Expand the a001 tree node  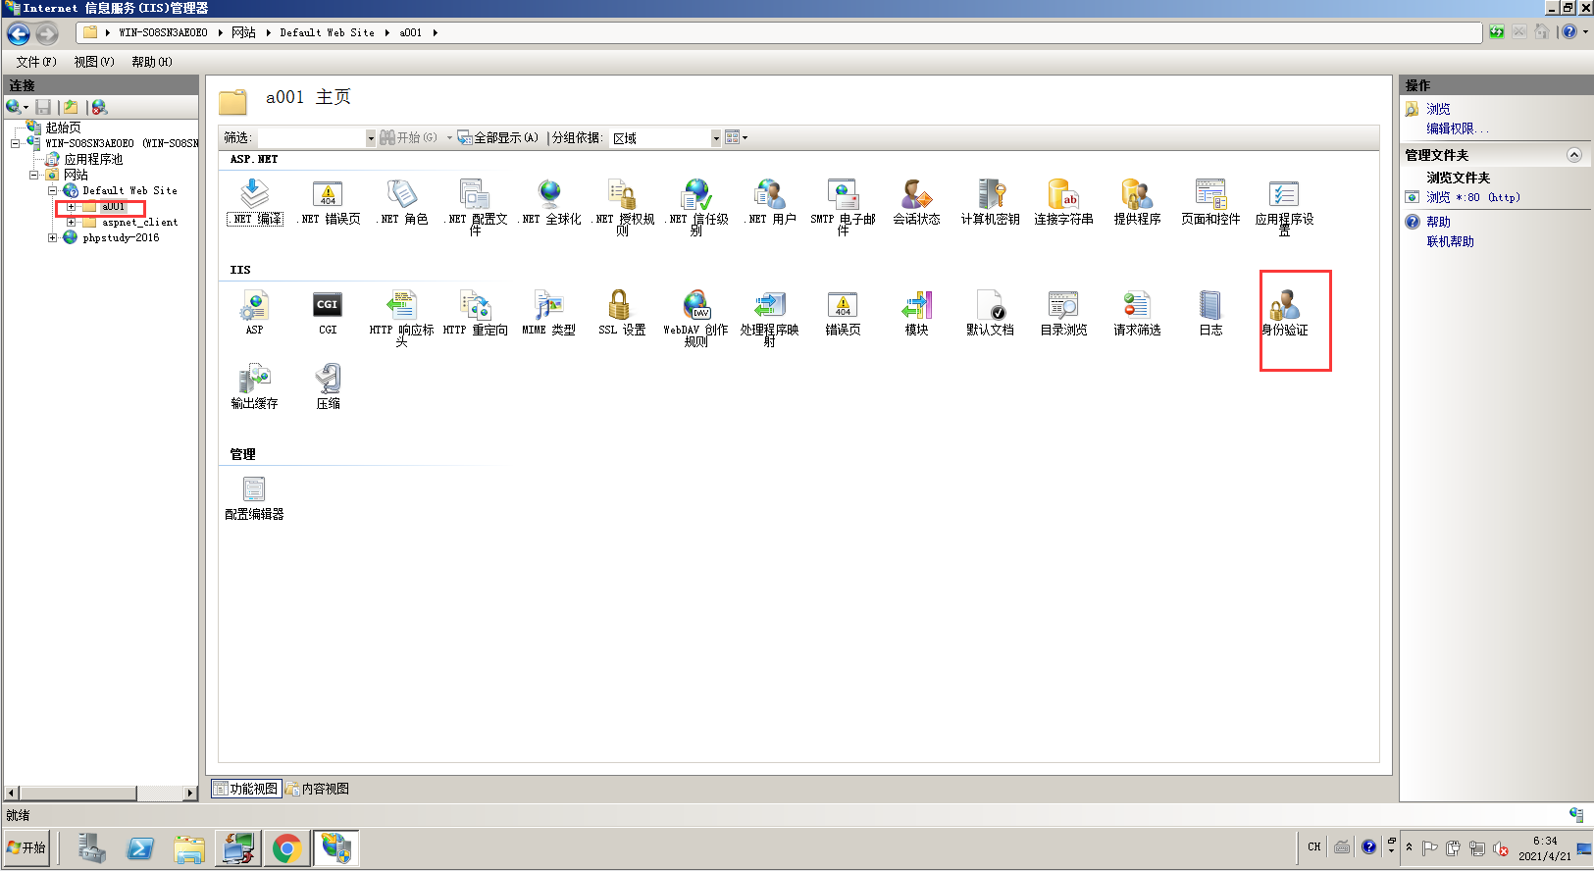[x=71, y=207]
